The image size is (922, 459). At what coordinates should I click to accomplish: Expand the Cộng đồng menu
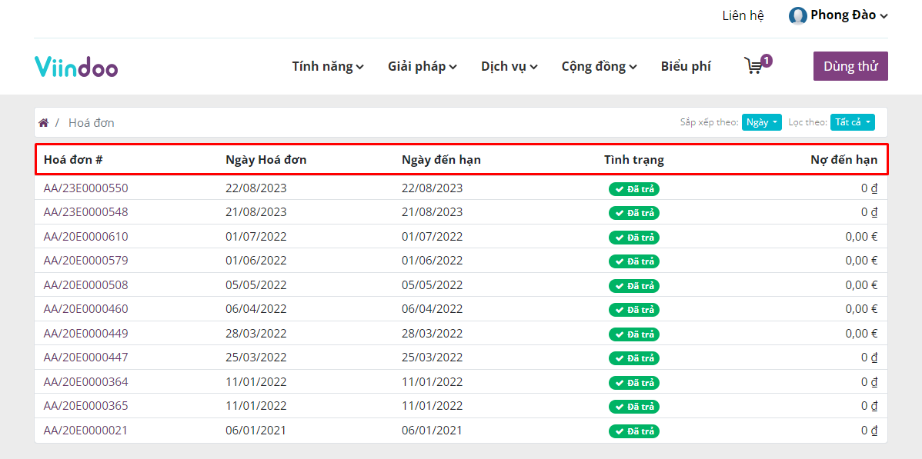600,66
